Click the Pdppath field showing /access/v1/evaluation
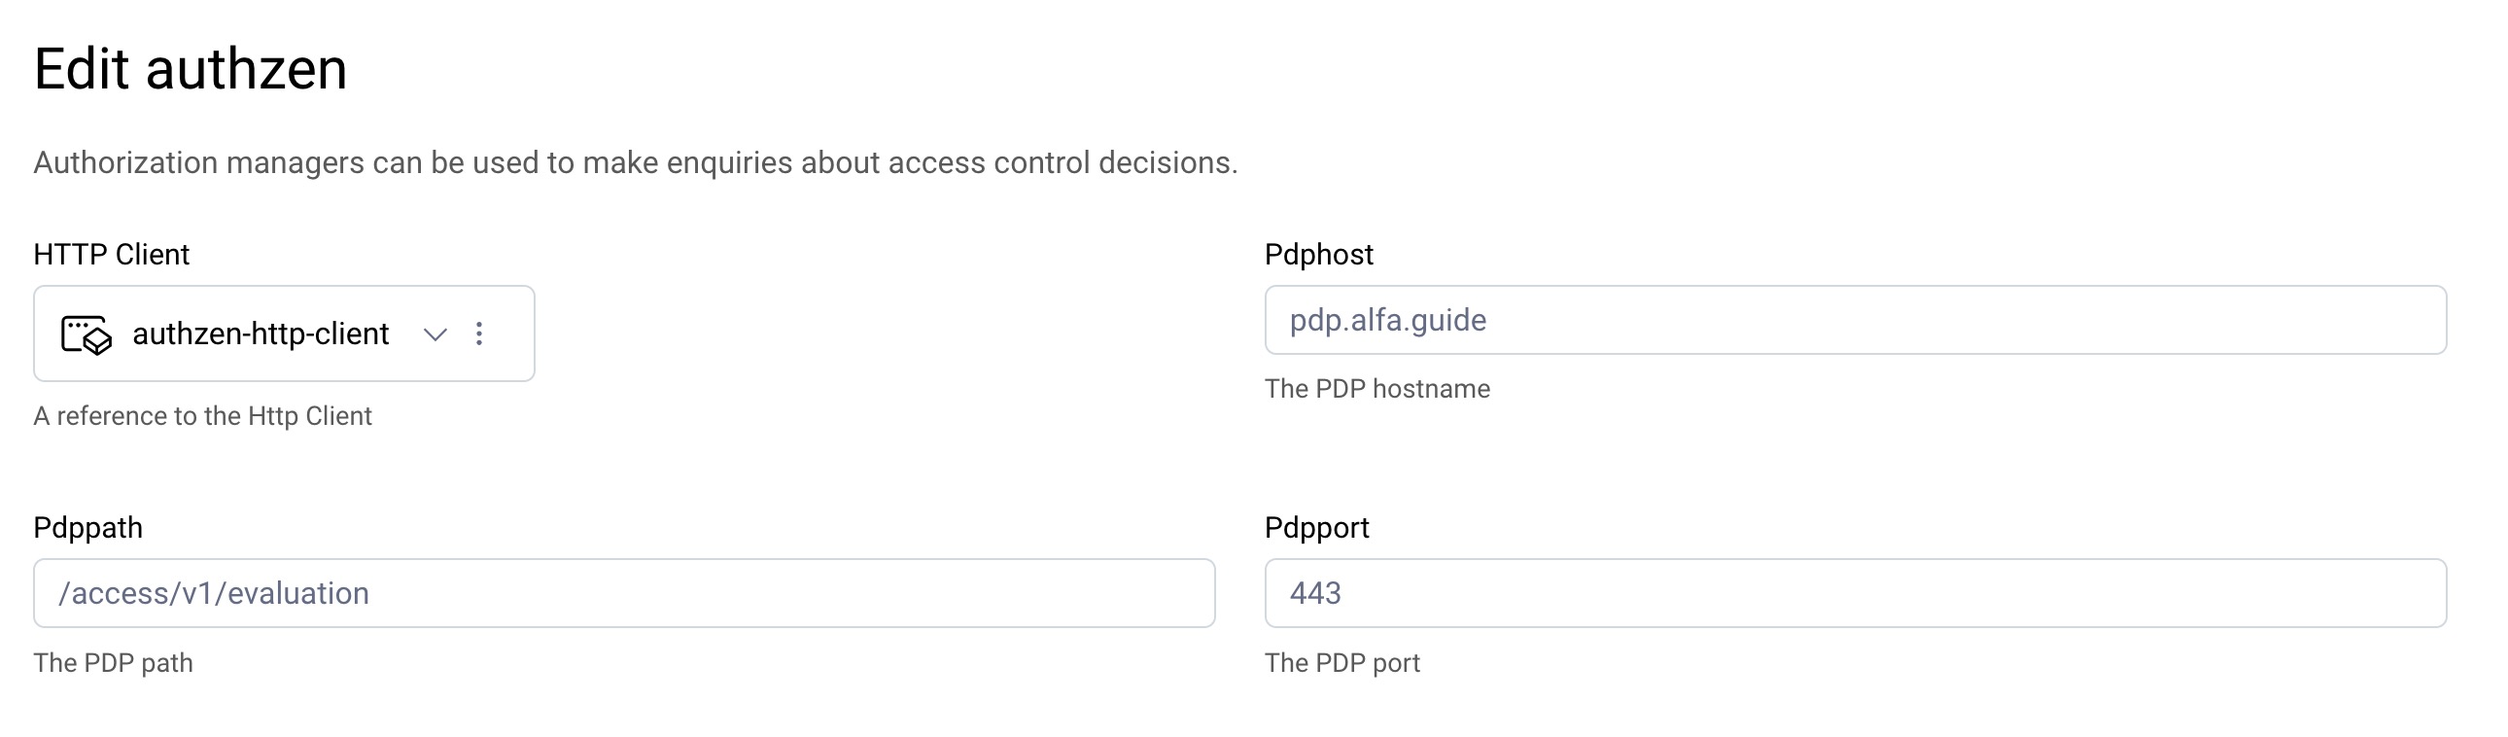This screenshot has width=2508, height=737. click(x=623, y=592)
